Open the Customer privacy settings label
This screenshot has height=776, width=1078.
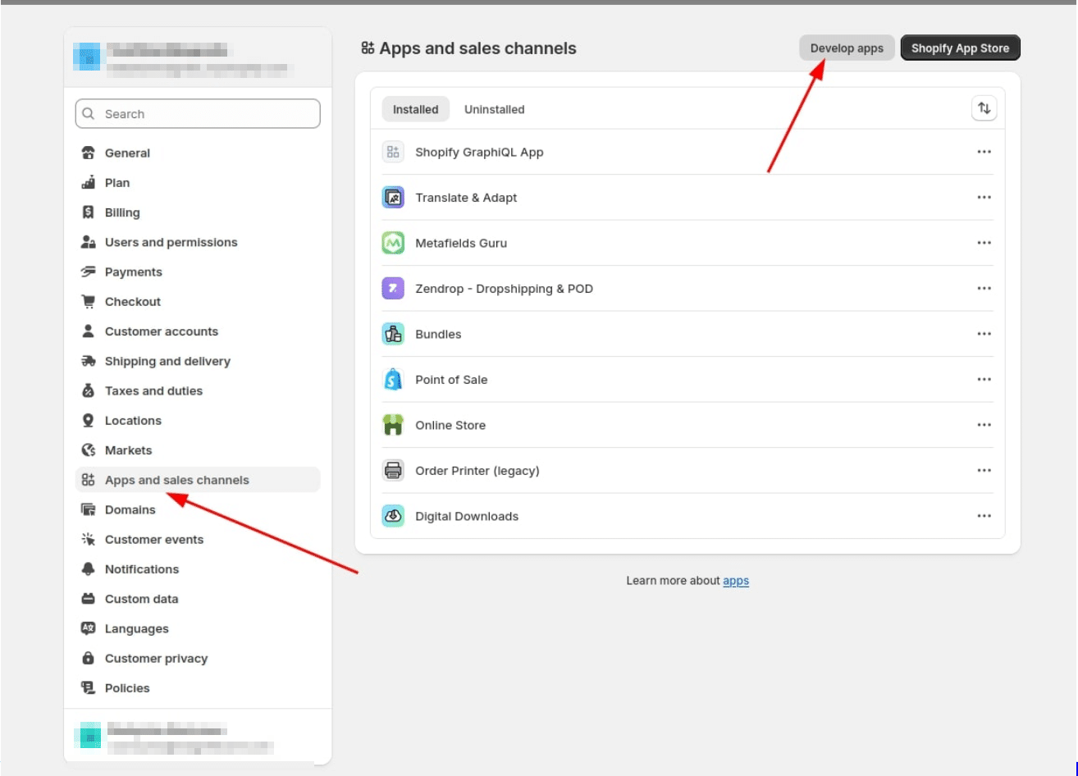(156, 659)
